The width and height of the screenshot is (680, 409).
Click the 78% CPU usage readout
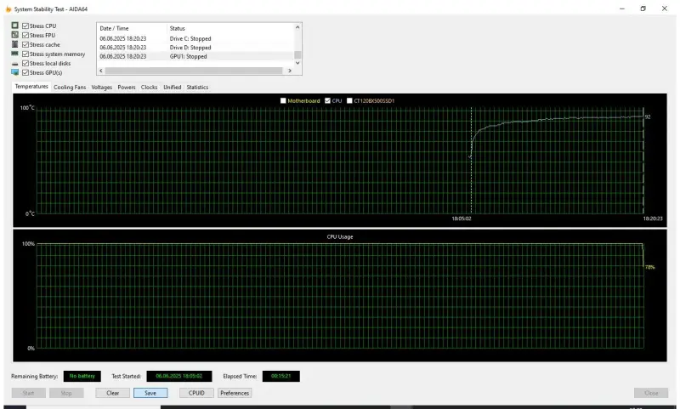(649, 267)
